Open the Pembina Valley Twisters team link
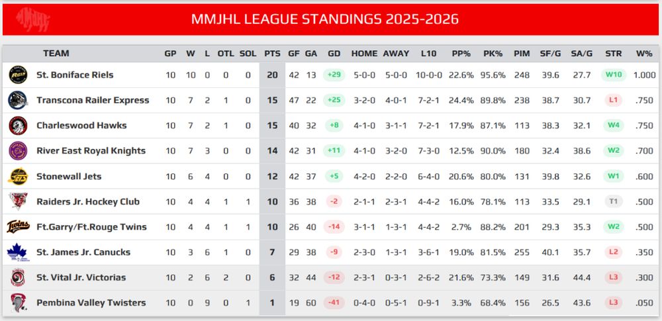The height and width of the screenshot is (321, 662). click(x=91, y=303)
